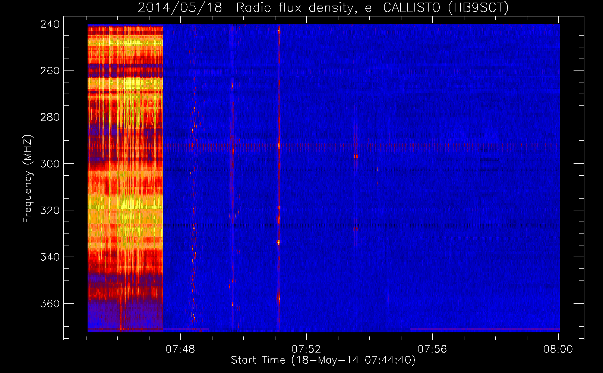Click the 340 frequency tick label
This screenshot has height=373, width=603.
coord(50,257)
